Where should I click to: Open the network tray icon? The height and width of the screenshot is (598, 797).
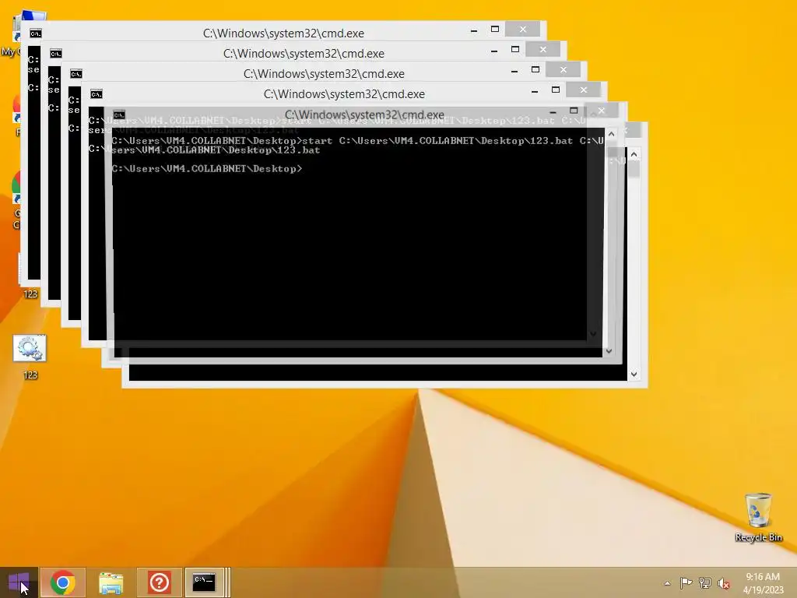[705, 583]
